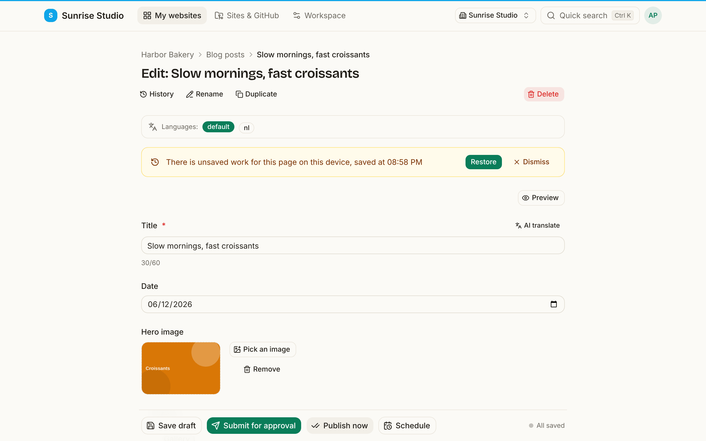This screenshot has height=441, width=706.
Task: Open the page History
Action: pos(157,94)
